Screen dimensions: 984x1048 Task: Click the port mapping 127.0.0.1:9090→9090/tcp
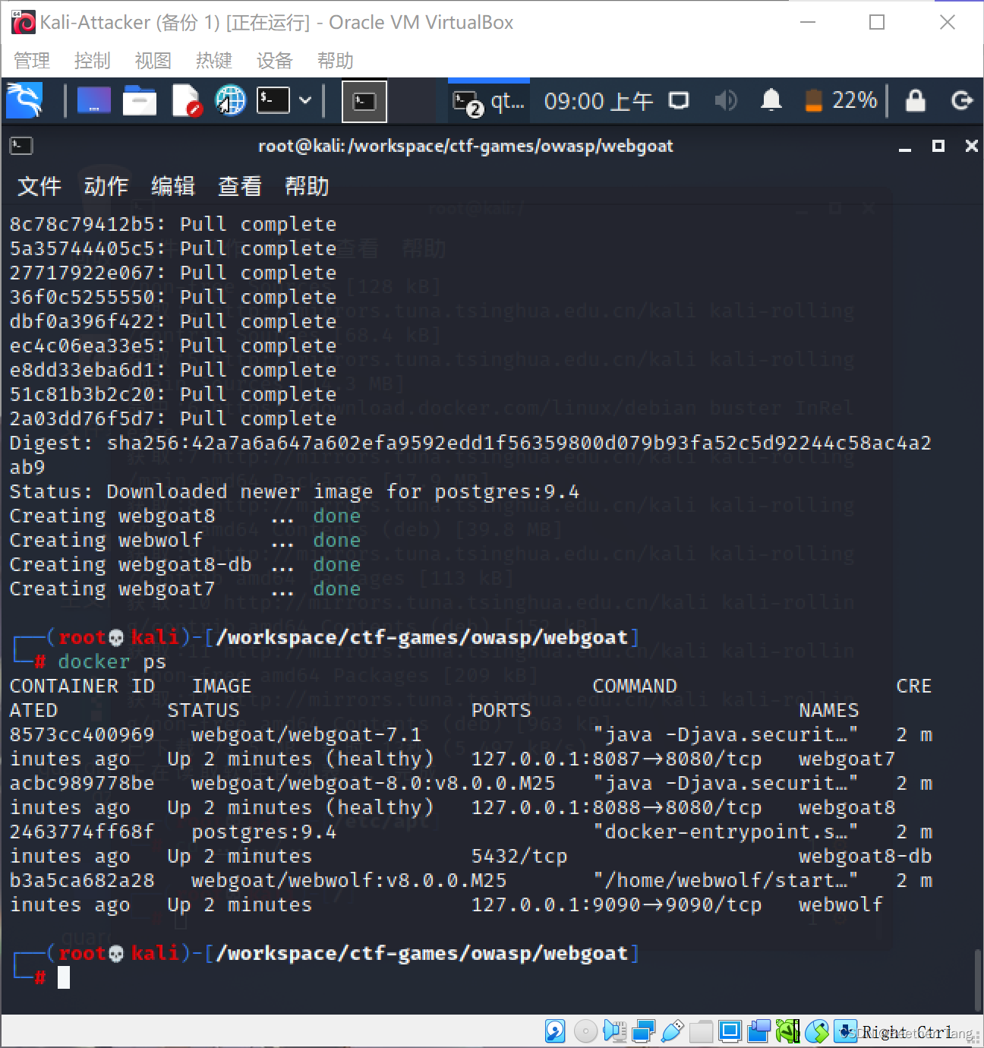pyautogui.click(x=617, y=904)
